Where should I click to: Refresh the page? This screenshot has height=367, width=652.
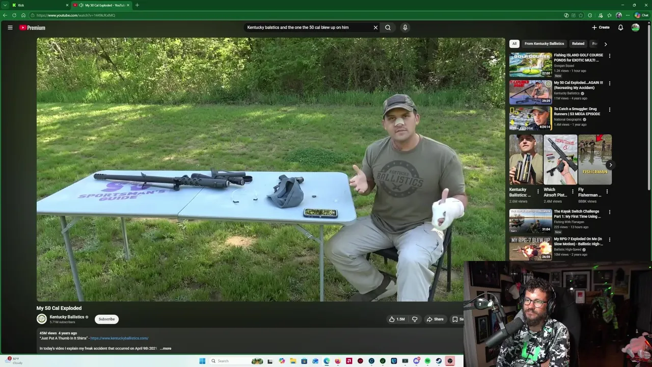click(14, 15)
